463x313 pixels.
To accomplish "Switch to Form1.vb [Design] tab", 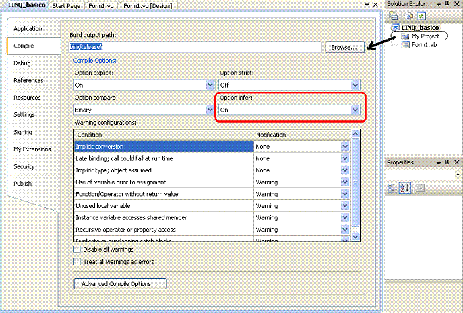I will click(148, 5).
